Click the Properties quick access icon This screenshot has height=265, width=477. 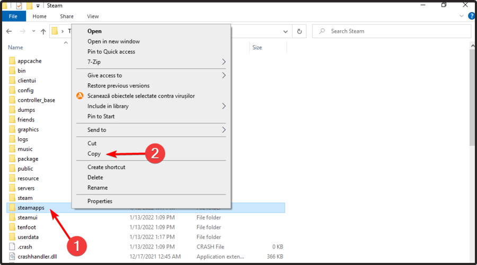tap(19, 5)
